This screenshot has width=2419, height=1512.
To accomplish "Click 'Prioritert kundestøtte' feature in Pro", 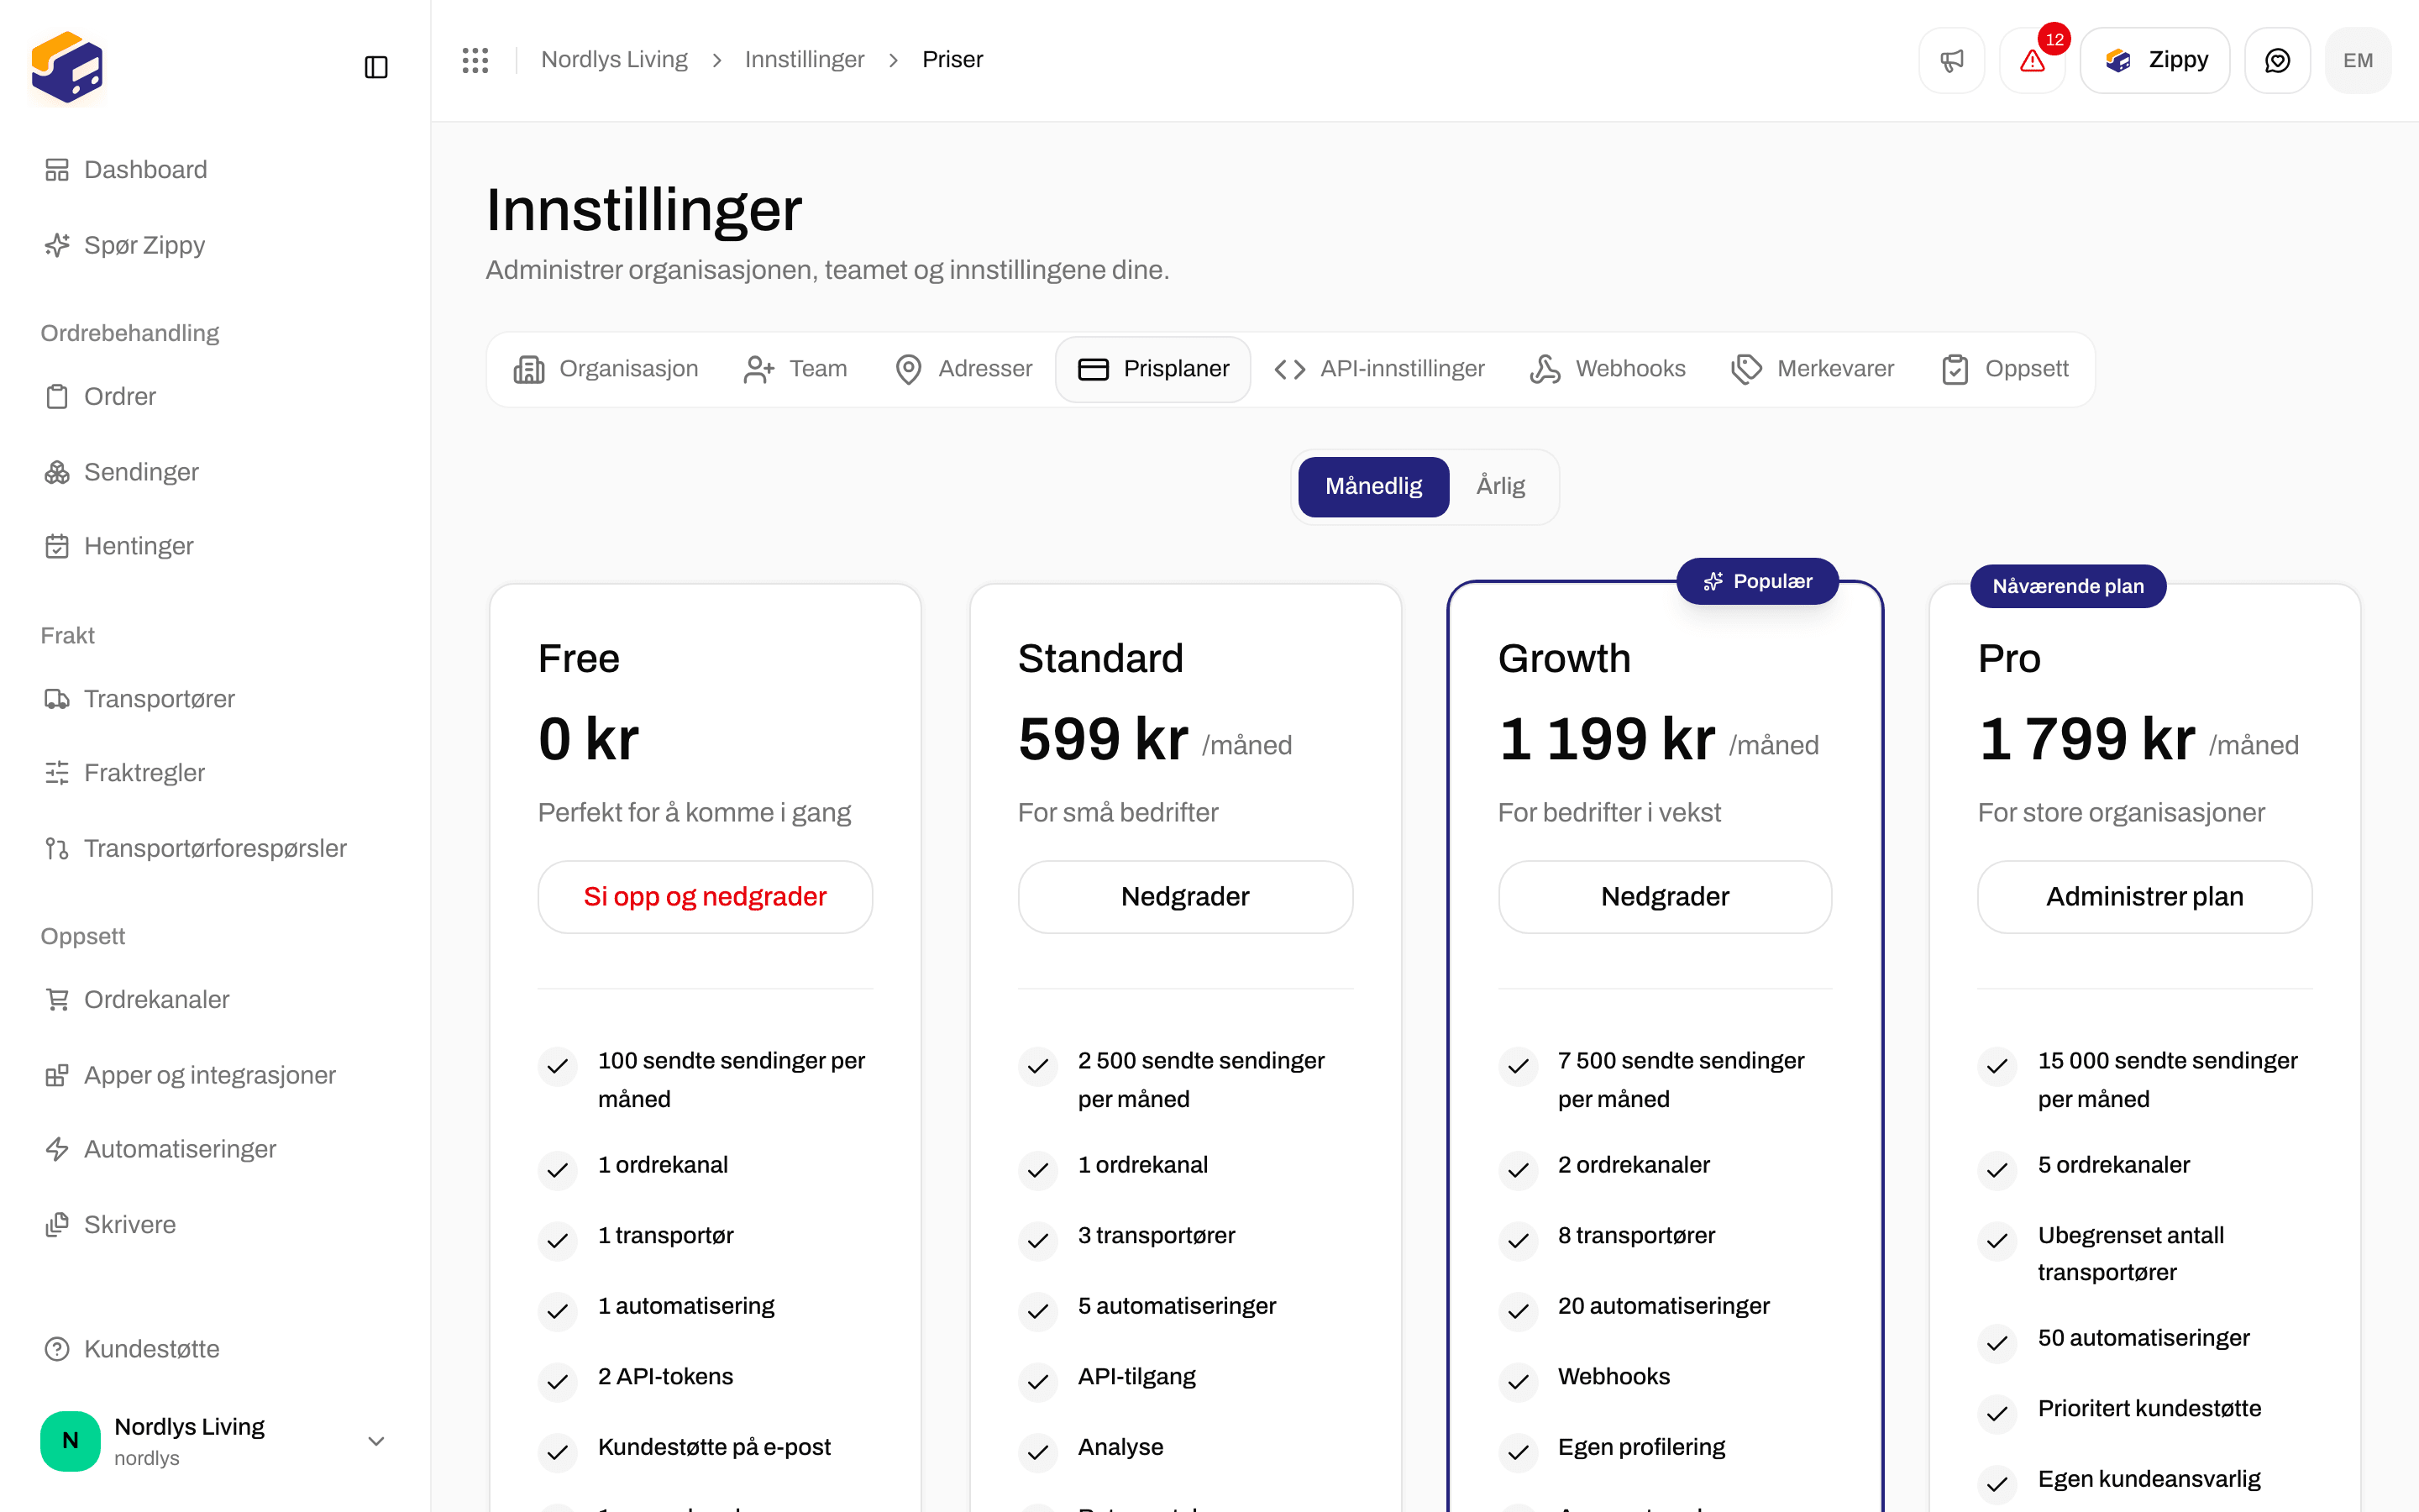I will pyautogui.click(x=2149, y=1408).
